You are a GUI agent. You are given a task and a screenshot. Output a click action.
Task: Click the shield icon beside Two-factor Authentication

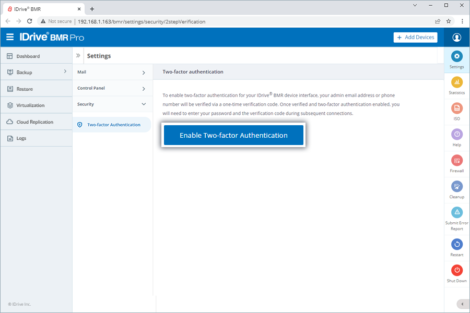tap(80, 125)
